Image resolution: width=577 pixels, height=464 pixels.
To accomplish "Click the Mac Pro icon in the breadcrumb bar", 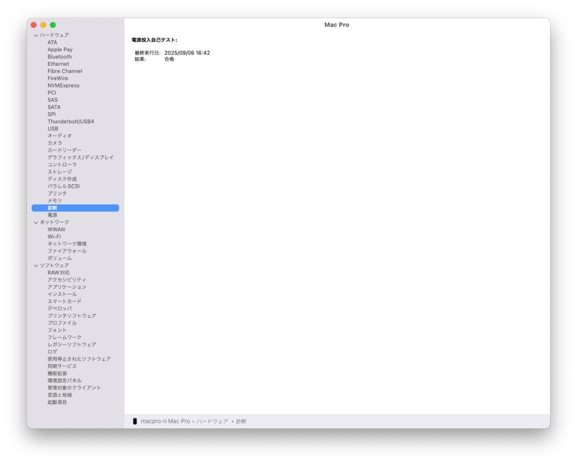I will [x=135, y=421].
